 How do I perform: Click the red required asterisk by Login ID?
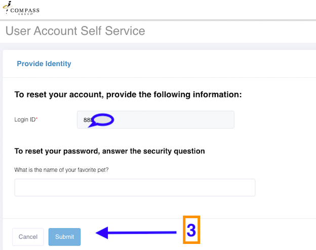click(36, 120)
